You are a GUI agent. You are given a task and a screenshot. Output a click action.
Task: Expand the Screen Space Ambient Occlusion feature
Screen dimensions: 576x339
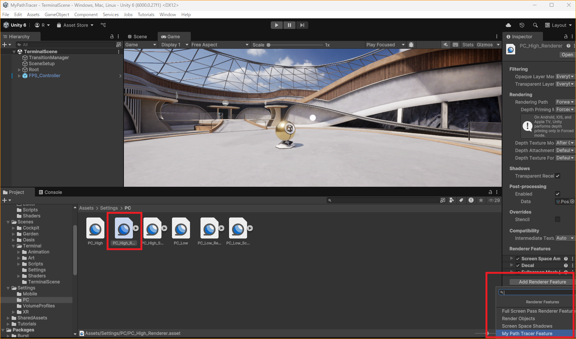click(x=511, y=258)
